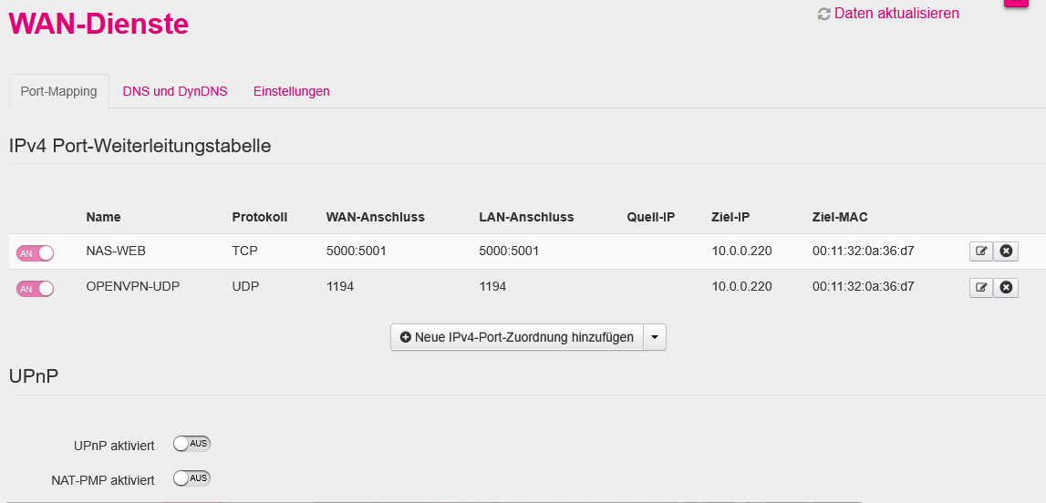Click the OPENVPN-UDP name cell

[x=133, y=286]
